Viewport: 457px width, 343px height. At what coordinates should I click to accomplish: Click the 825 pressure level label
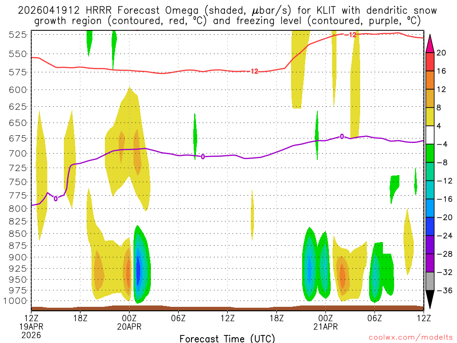18,222
